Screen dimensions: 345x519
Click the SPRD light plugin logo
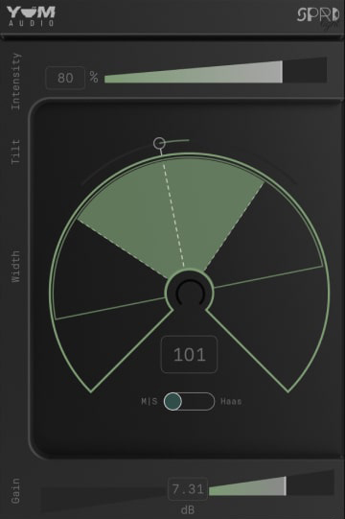318,17
